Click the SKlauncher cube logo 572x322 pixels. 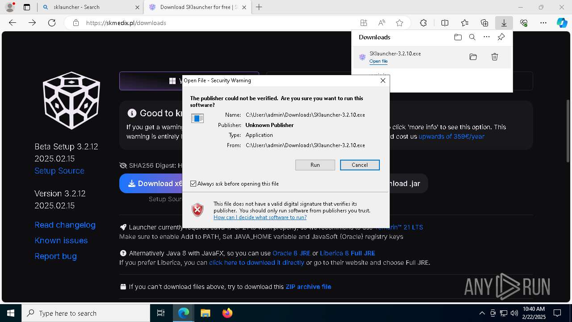[x=71, y=101]
